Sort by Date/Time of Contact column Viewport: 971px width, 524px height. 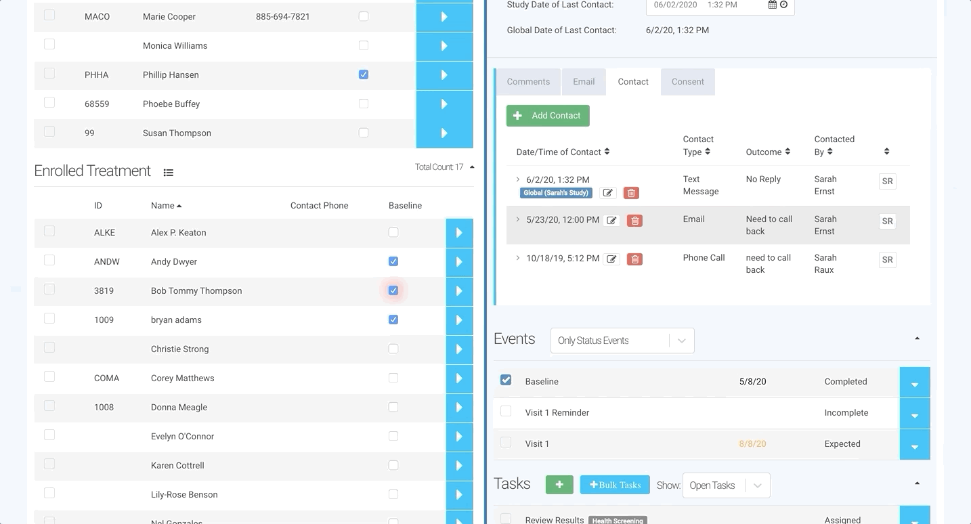coord(563,152)
